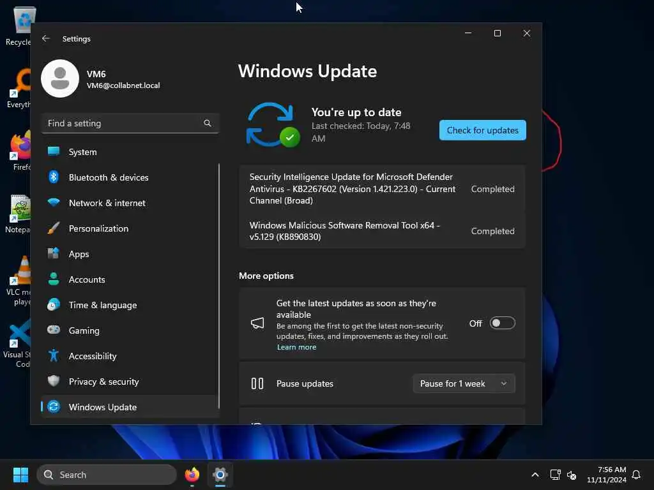Image resolution: width=654 pixels, height=490 pixels.
Task: Open the VM6 user profile picture
Action: click(x=60, y=78)
